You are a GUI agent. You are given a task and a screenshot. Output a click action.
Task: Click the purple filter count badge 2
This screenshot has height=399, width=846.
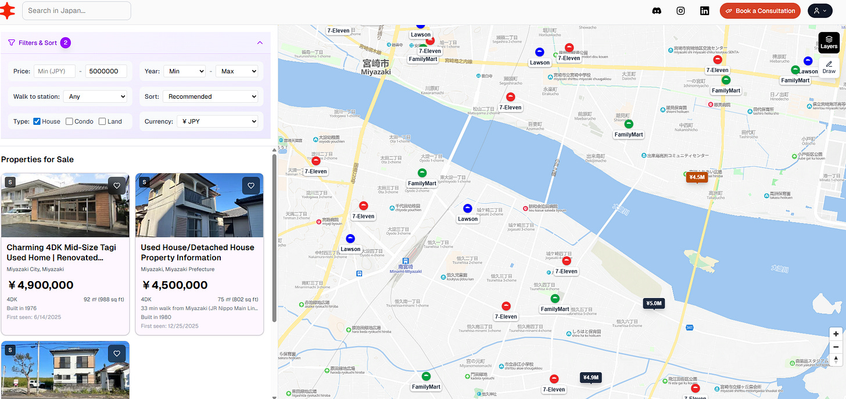click(66, 42)
